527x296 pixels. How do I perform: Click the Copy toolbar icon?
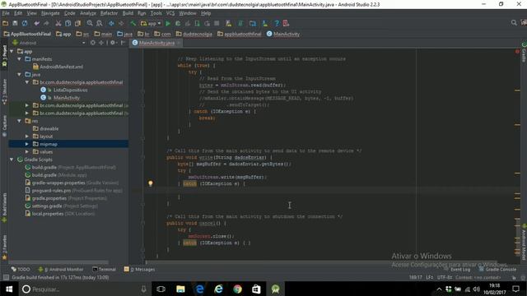68,23
